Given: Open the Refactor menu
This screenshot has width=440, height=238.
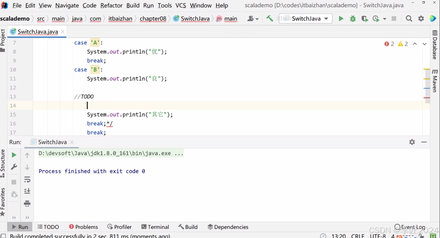Looking at the screenshot, I should (111, 5).
